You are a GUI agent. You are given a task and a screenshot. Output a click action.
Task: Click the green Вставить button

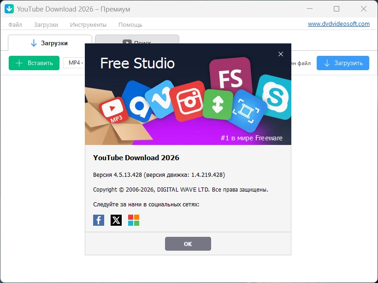pos(34,63)
